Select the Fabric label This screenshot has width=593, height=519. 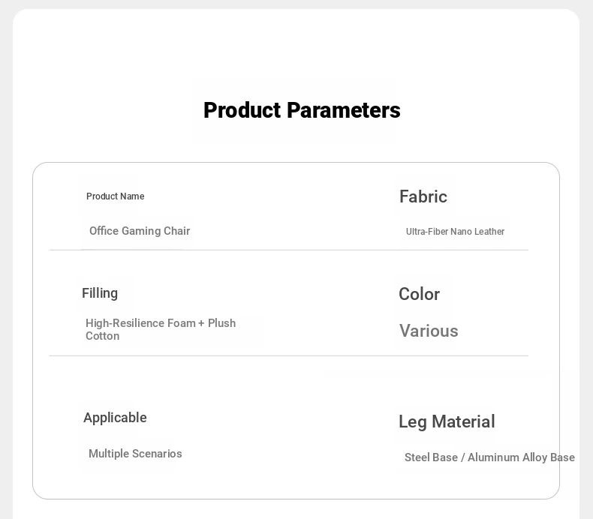coord(423,196)
